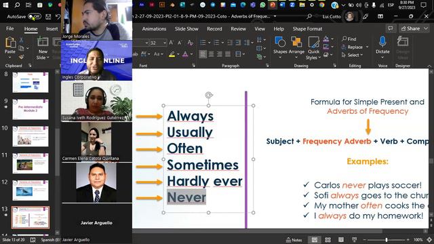This screenshot has width=434, height=244.
Task: Select slide 12 thumbnail
Action: pos(31,190)
